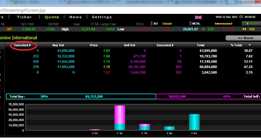This screenshot has height=138, width=261.
Task: Click the SET index value 1,369.35
Action: pyautogui.click(x=28, y=29)
